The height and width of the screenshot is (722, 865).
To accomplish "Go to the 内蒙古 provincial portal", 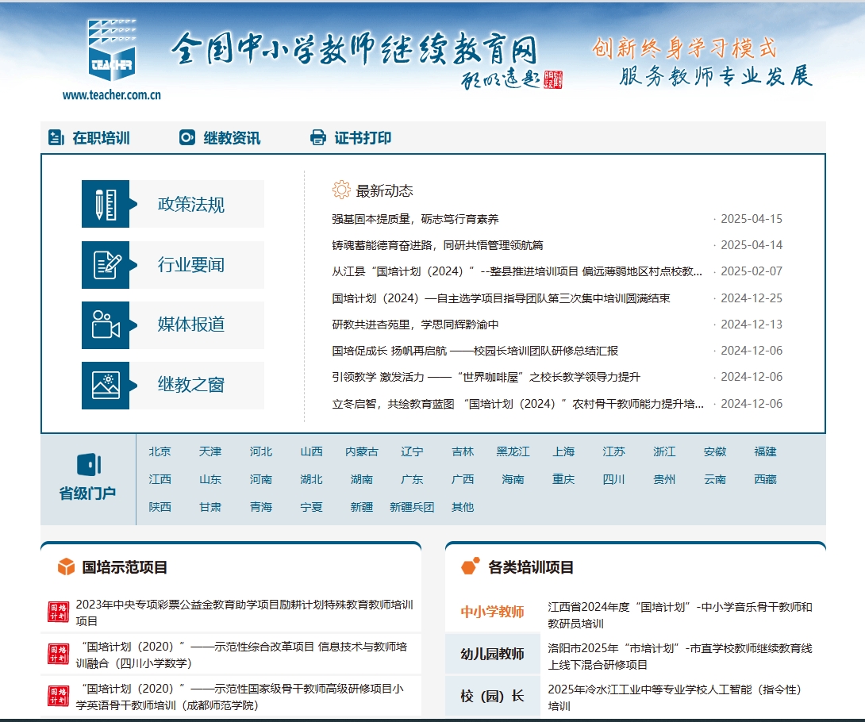I will click(x=362, y=451).
